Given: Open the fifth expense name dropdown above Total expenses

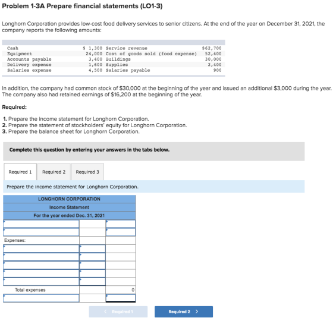Looking at the screenshot, I should pos(41,282).
